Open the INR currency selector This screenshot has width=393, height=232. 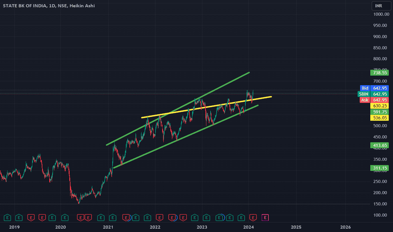(x=381, y=6)
